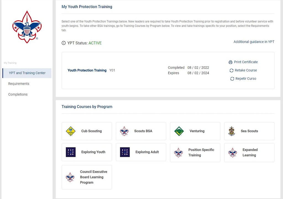
Task: Click the Retake Course link
Action: point(246,70)
